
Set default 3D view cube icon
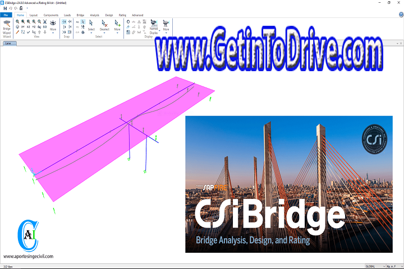pos(17,27)
